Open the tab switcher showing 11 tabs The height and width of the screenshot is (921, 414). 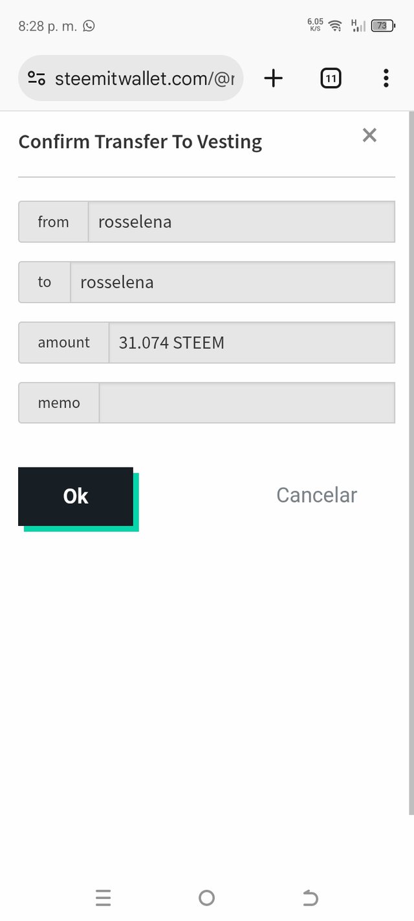(331, 78)
